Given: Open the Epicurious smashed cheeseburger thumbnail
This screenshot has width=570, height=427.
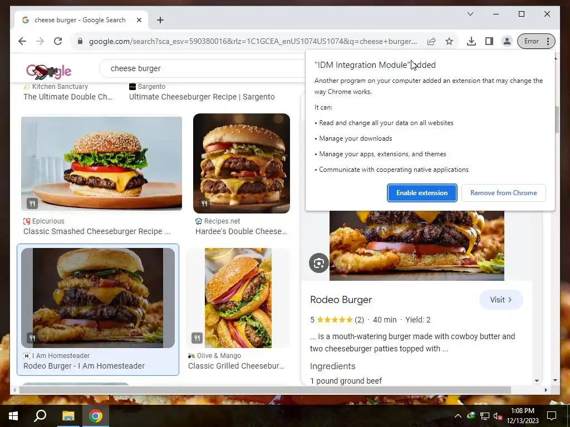Looking at the screenshot, I should pos(101,163).
